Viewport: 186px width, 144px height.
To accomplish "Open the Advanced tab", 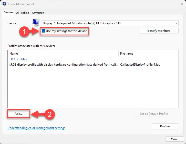I will (x=38, y=13).
